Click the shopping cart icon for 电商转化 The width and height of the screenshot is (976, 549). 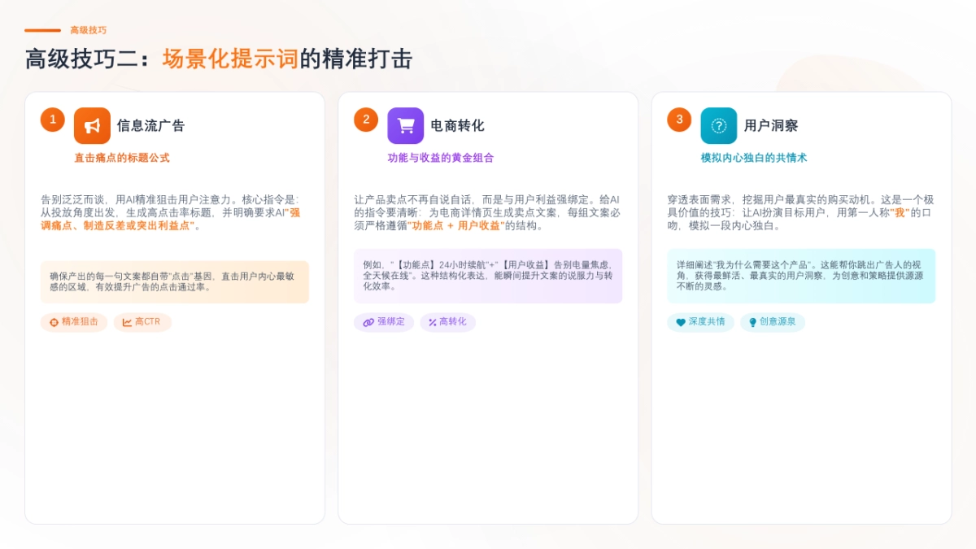[406, 124]
